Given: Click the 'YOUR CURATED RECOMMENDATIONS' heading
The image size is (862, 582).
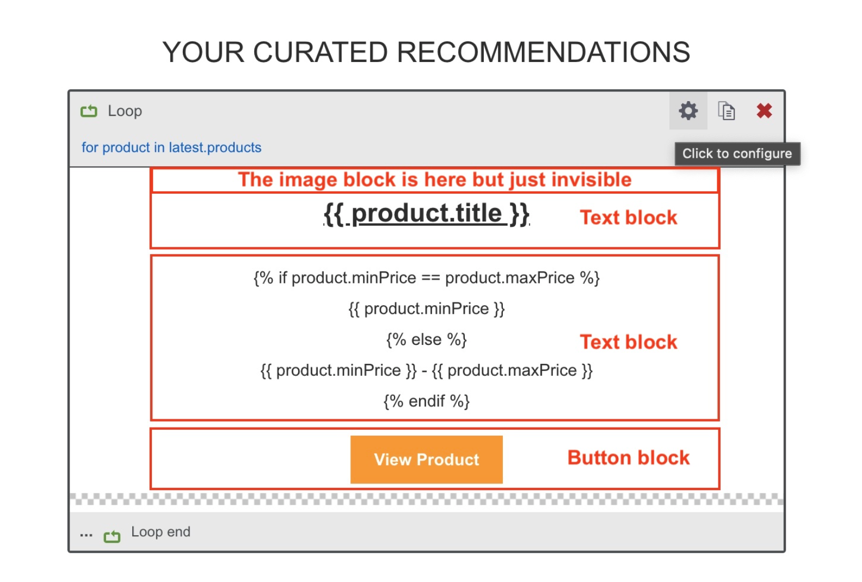Looking at the screenshot, I should (426, 52).
